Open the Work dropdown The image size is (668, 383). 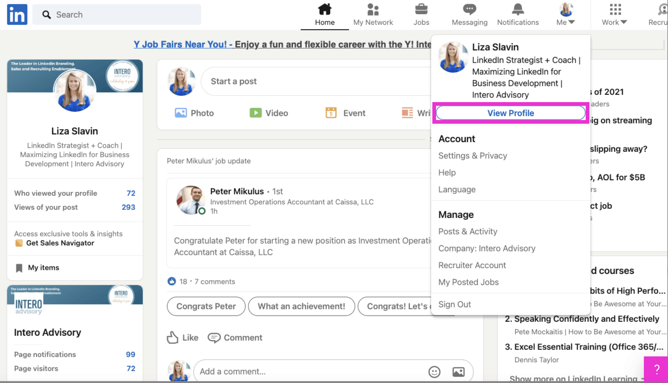point(614,14)
